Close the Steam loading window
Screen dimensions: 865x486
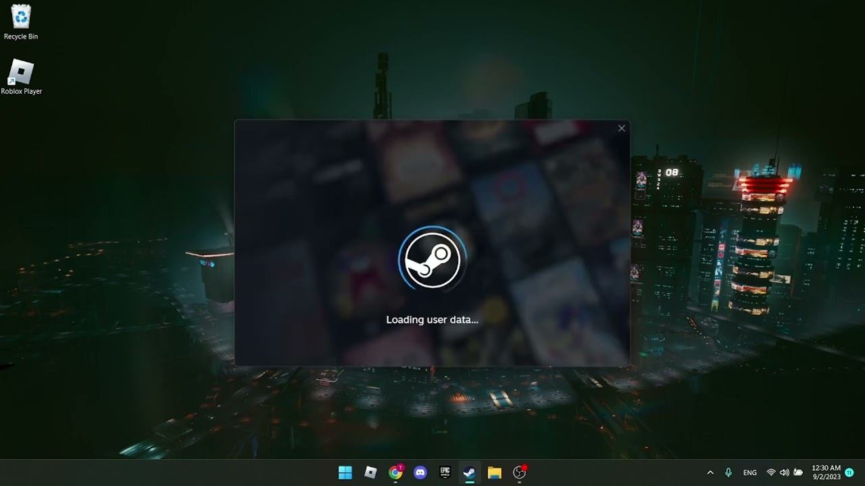622,128
